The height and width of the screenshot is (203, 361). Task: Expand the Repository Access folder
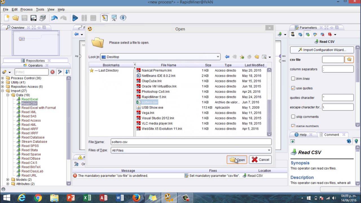3,87
